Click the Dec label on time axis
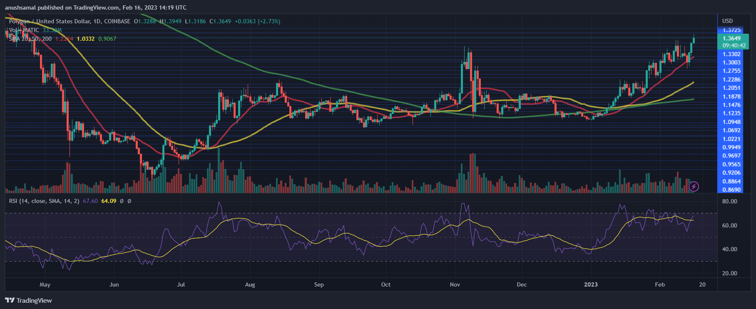The height and width of the screenshot is (309, 756). (522, 284)
